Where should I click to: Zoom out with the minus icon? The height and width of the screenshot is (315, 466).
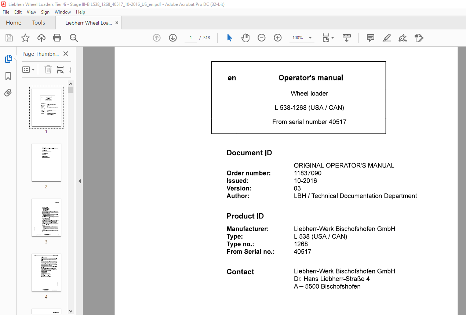262,38
